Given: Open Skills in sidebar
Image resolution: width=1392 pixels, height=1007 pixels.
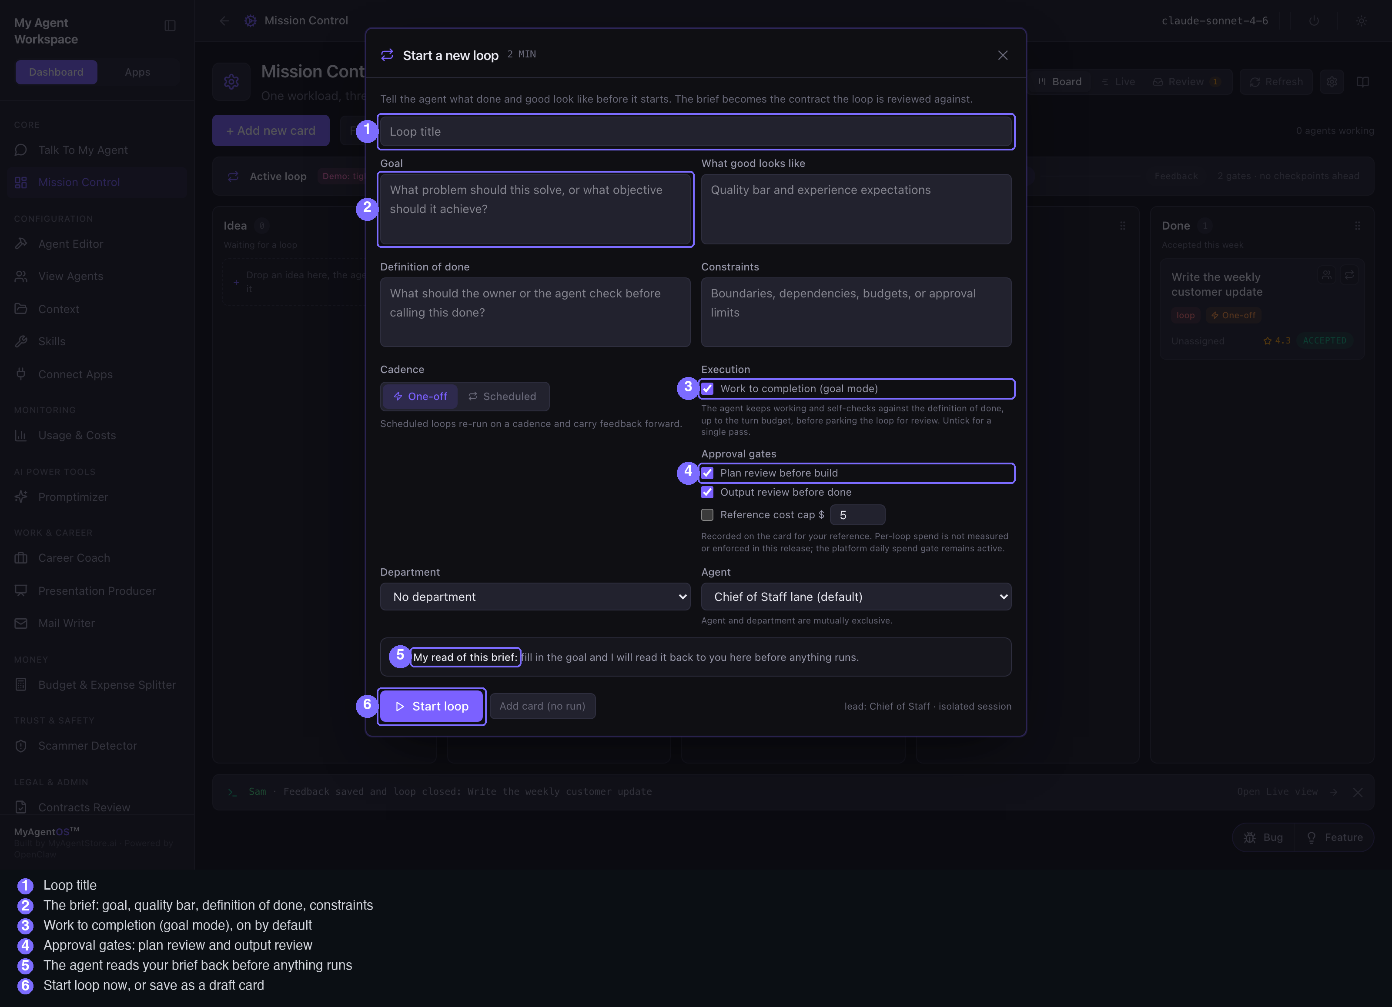Looking at the screenshot, I should 97,341.
